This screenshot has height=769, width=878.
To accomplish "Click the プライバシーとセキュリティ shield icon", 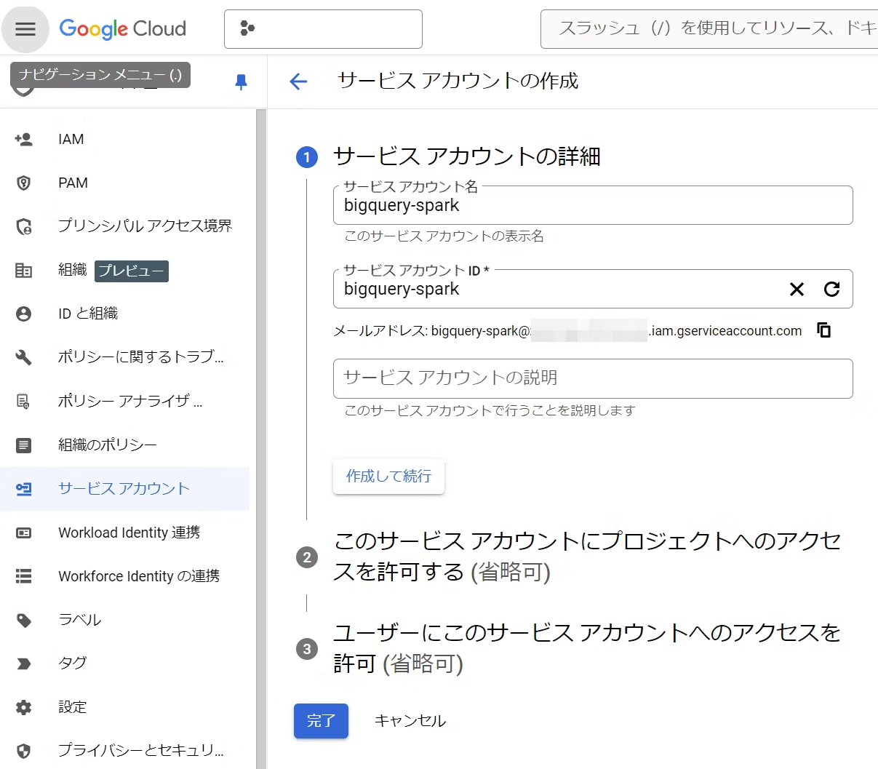I will pos(24,751).
